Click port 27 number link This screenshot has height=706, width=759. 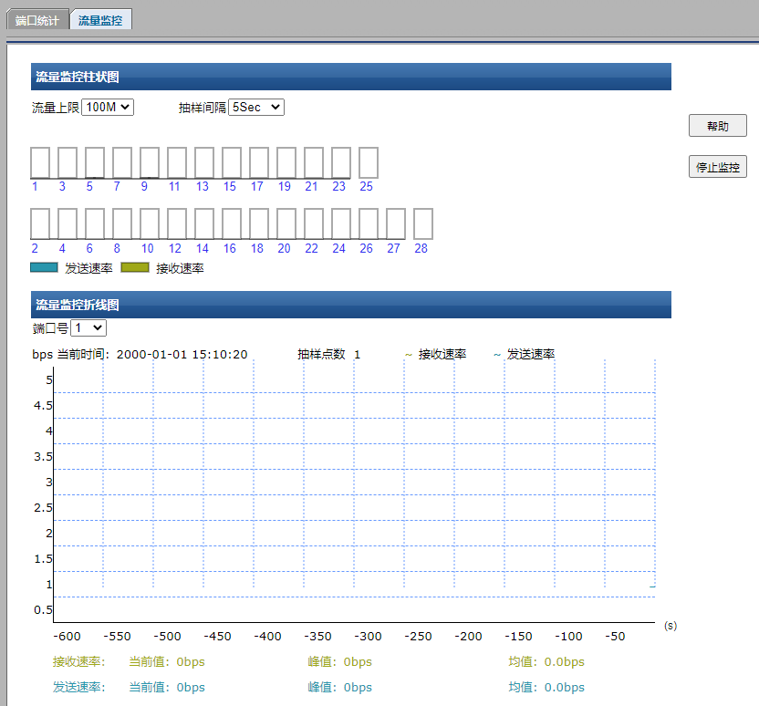pyautogui.click(x=393, y=248)
